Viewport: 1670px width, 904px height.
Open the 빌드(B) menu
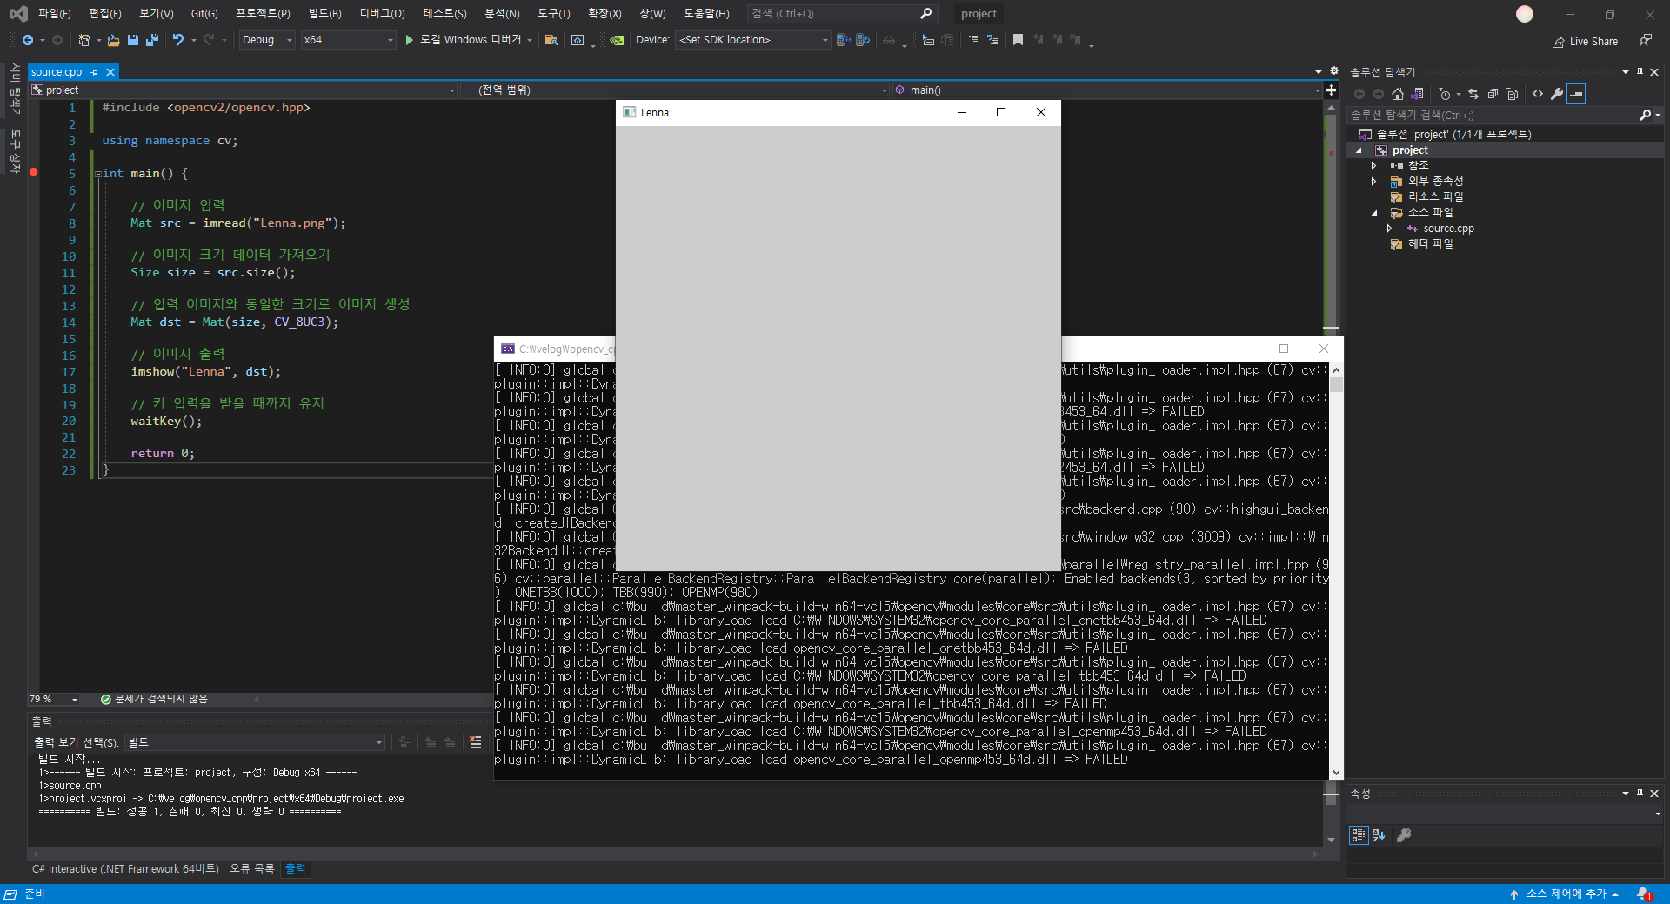click(324, 14)
